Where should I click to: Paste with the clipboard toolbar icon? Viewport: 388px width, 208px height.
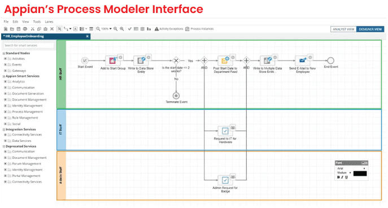coord(45,29)
